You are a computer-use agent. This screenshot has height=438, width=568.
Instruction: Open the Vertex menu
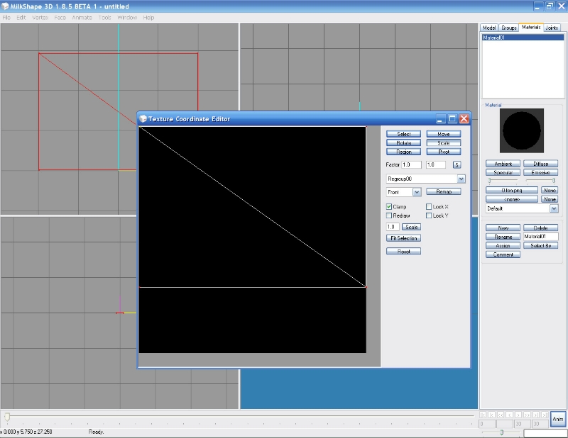[x=40, y=17]
